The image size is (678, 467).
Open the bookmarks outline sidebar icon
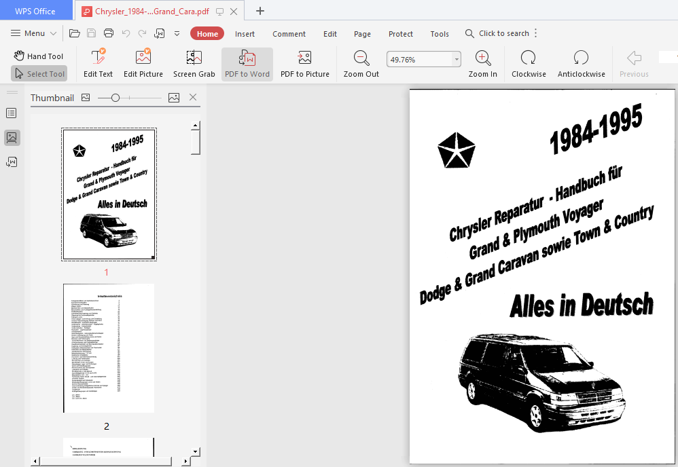pos(12,113)
